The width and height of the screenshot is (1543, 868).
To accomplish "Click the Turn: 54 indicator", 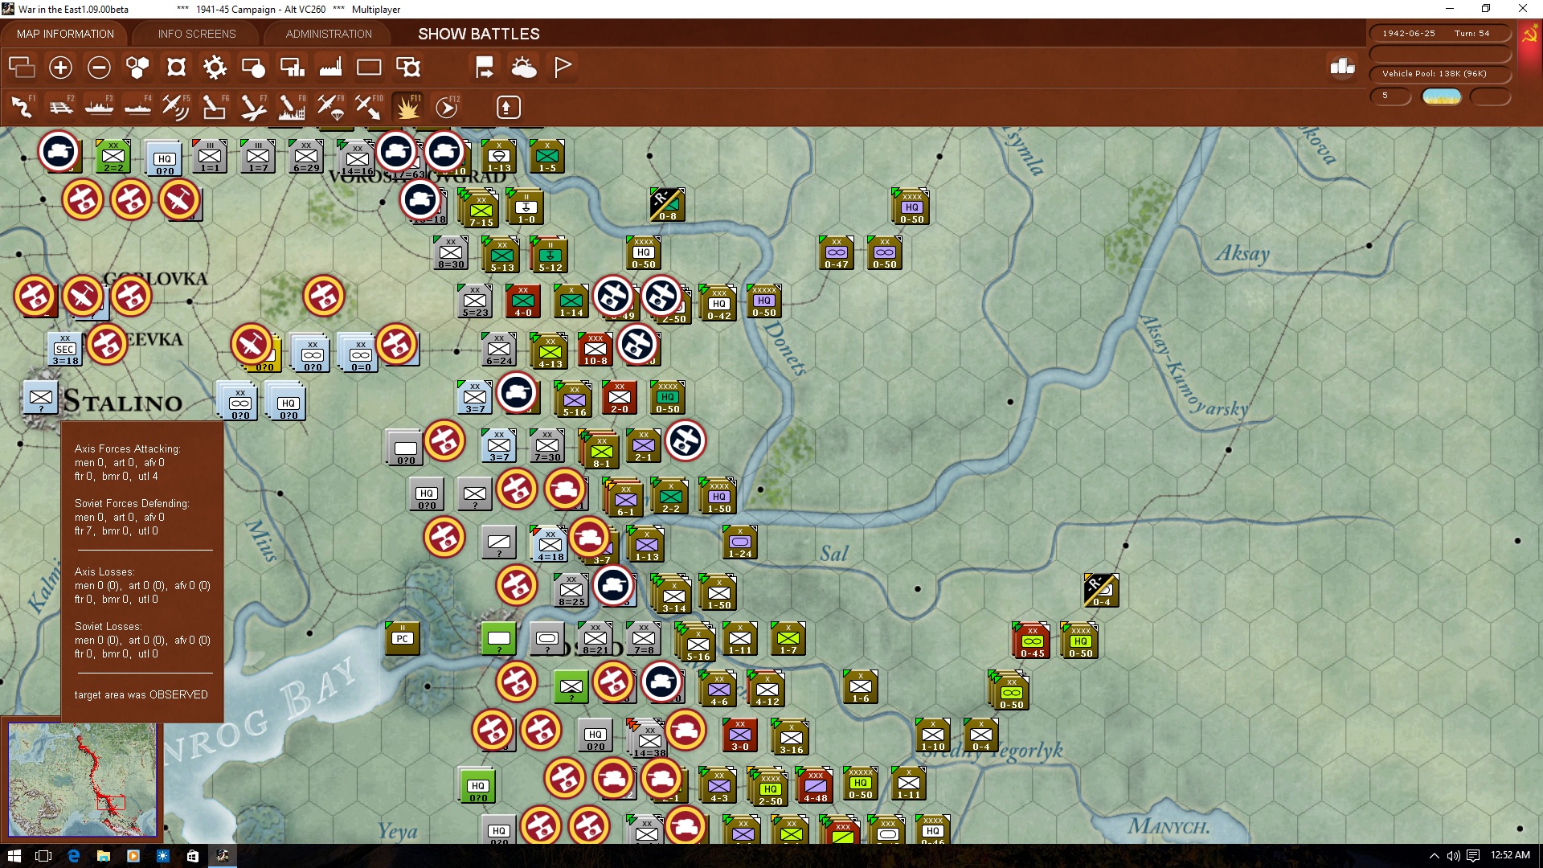I will pyautogui.click(x=1471, y=34).
